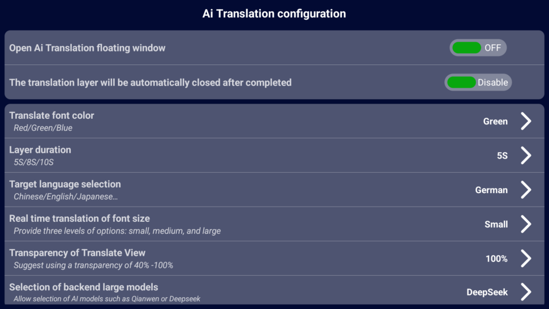Adjust the 100% transparency value
This screenshot has height=309, width=549.
(x=496, y=259)
